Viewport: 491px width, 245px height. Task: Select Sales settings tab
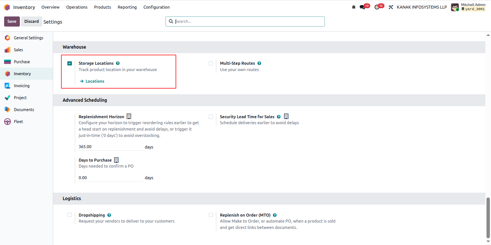point(26,50)
